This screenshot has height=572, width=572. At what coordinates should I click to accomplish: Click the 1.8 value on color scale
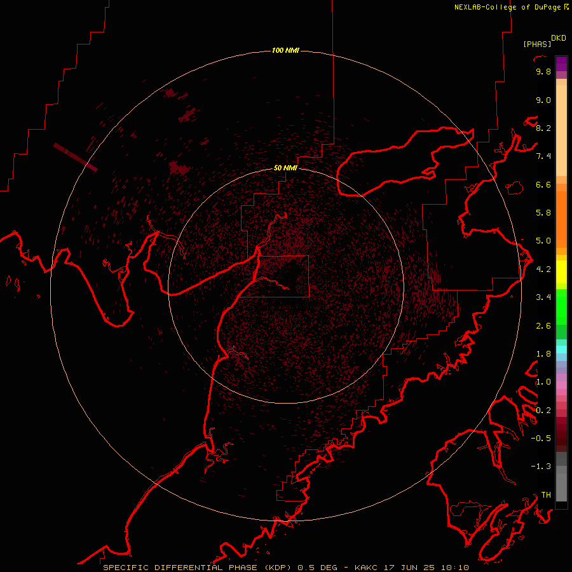click(x=543, y=354)
